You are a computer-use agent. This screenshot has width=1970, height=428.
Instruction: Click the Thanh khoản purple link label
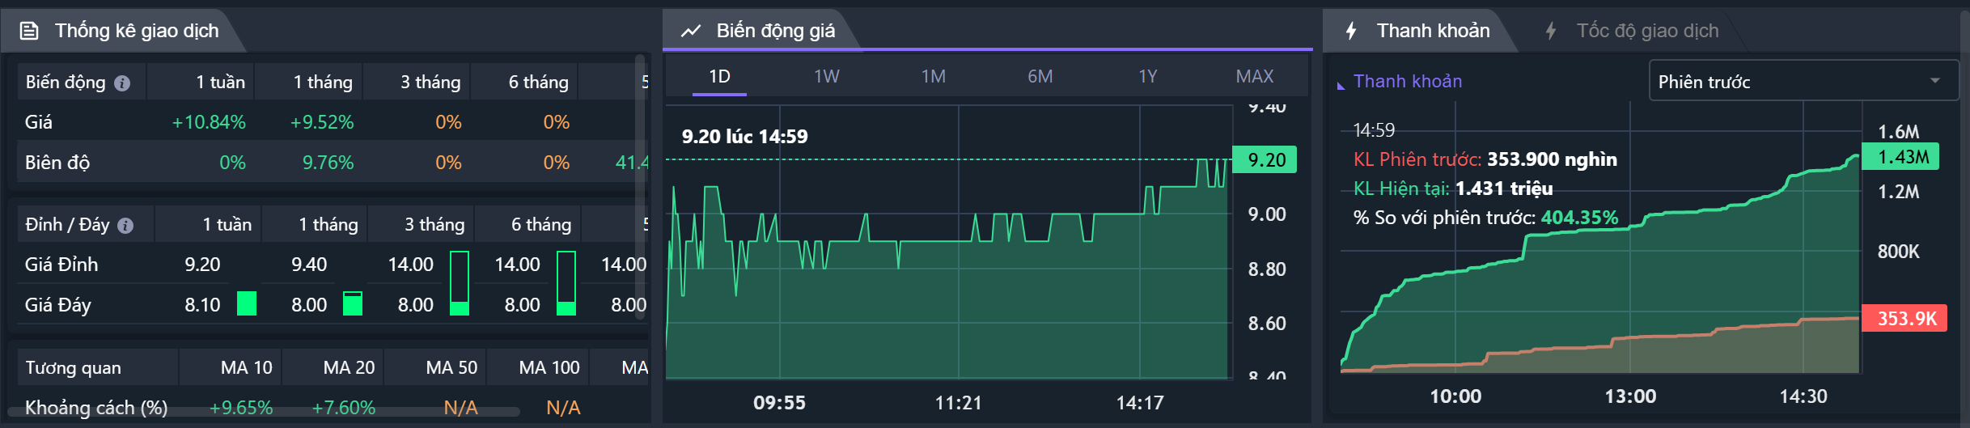pyautogui.click(x=1407, y=81)
